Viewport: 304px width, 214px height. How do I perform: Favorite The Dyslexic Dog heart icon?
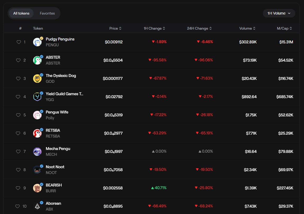[x=18, y=79]
